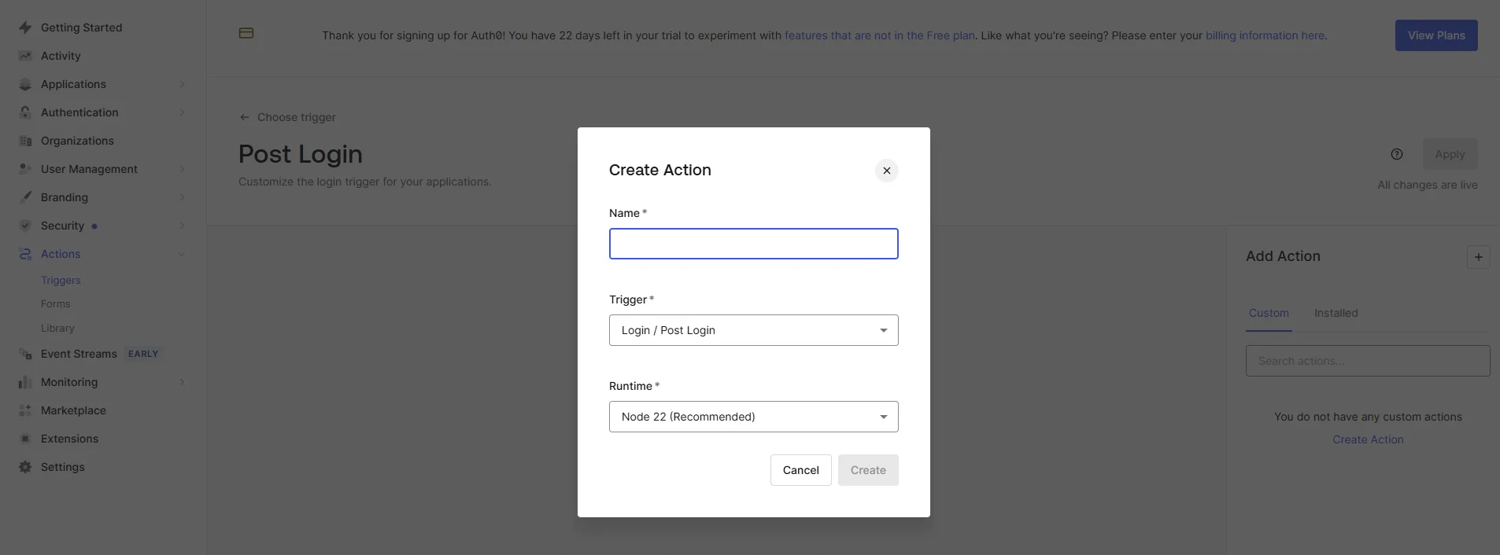
Task: Open the Trigger dropdown
Action: click(753, 330)
